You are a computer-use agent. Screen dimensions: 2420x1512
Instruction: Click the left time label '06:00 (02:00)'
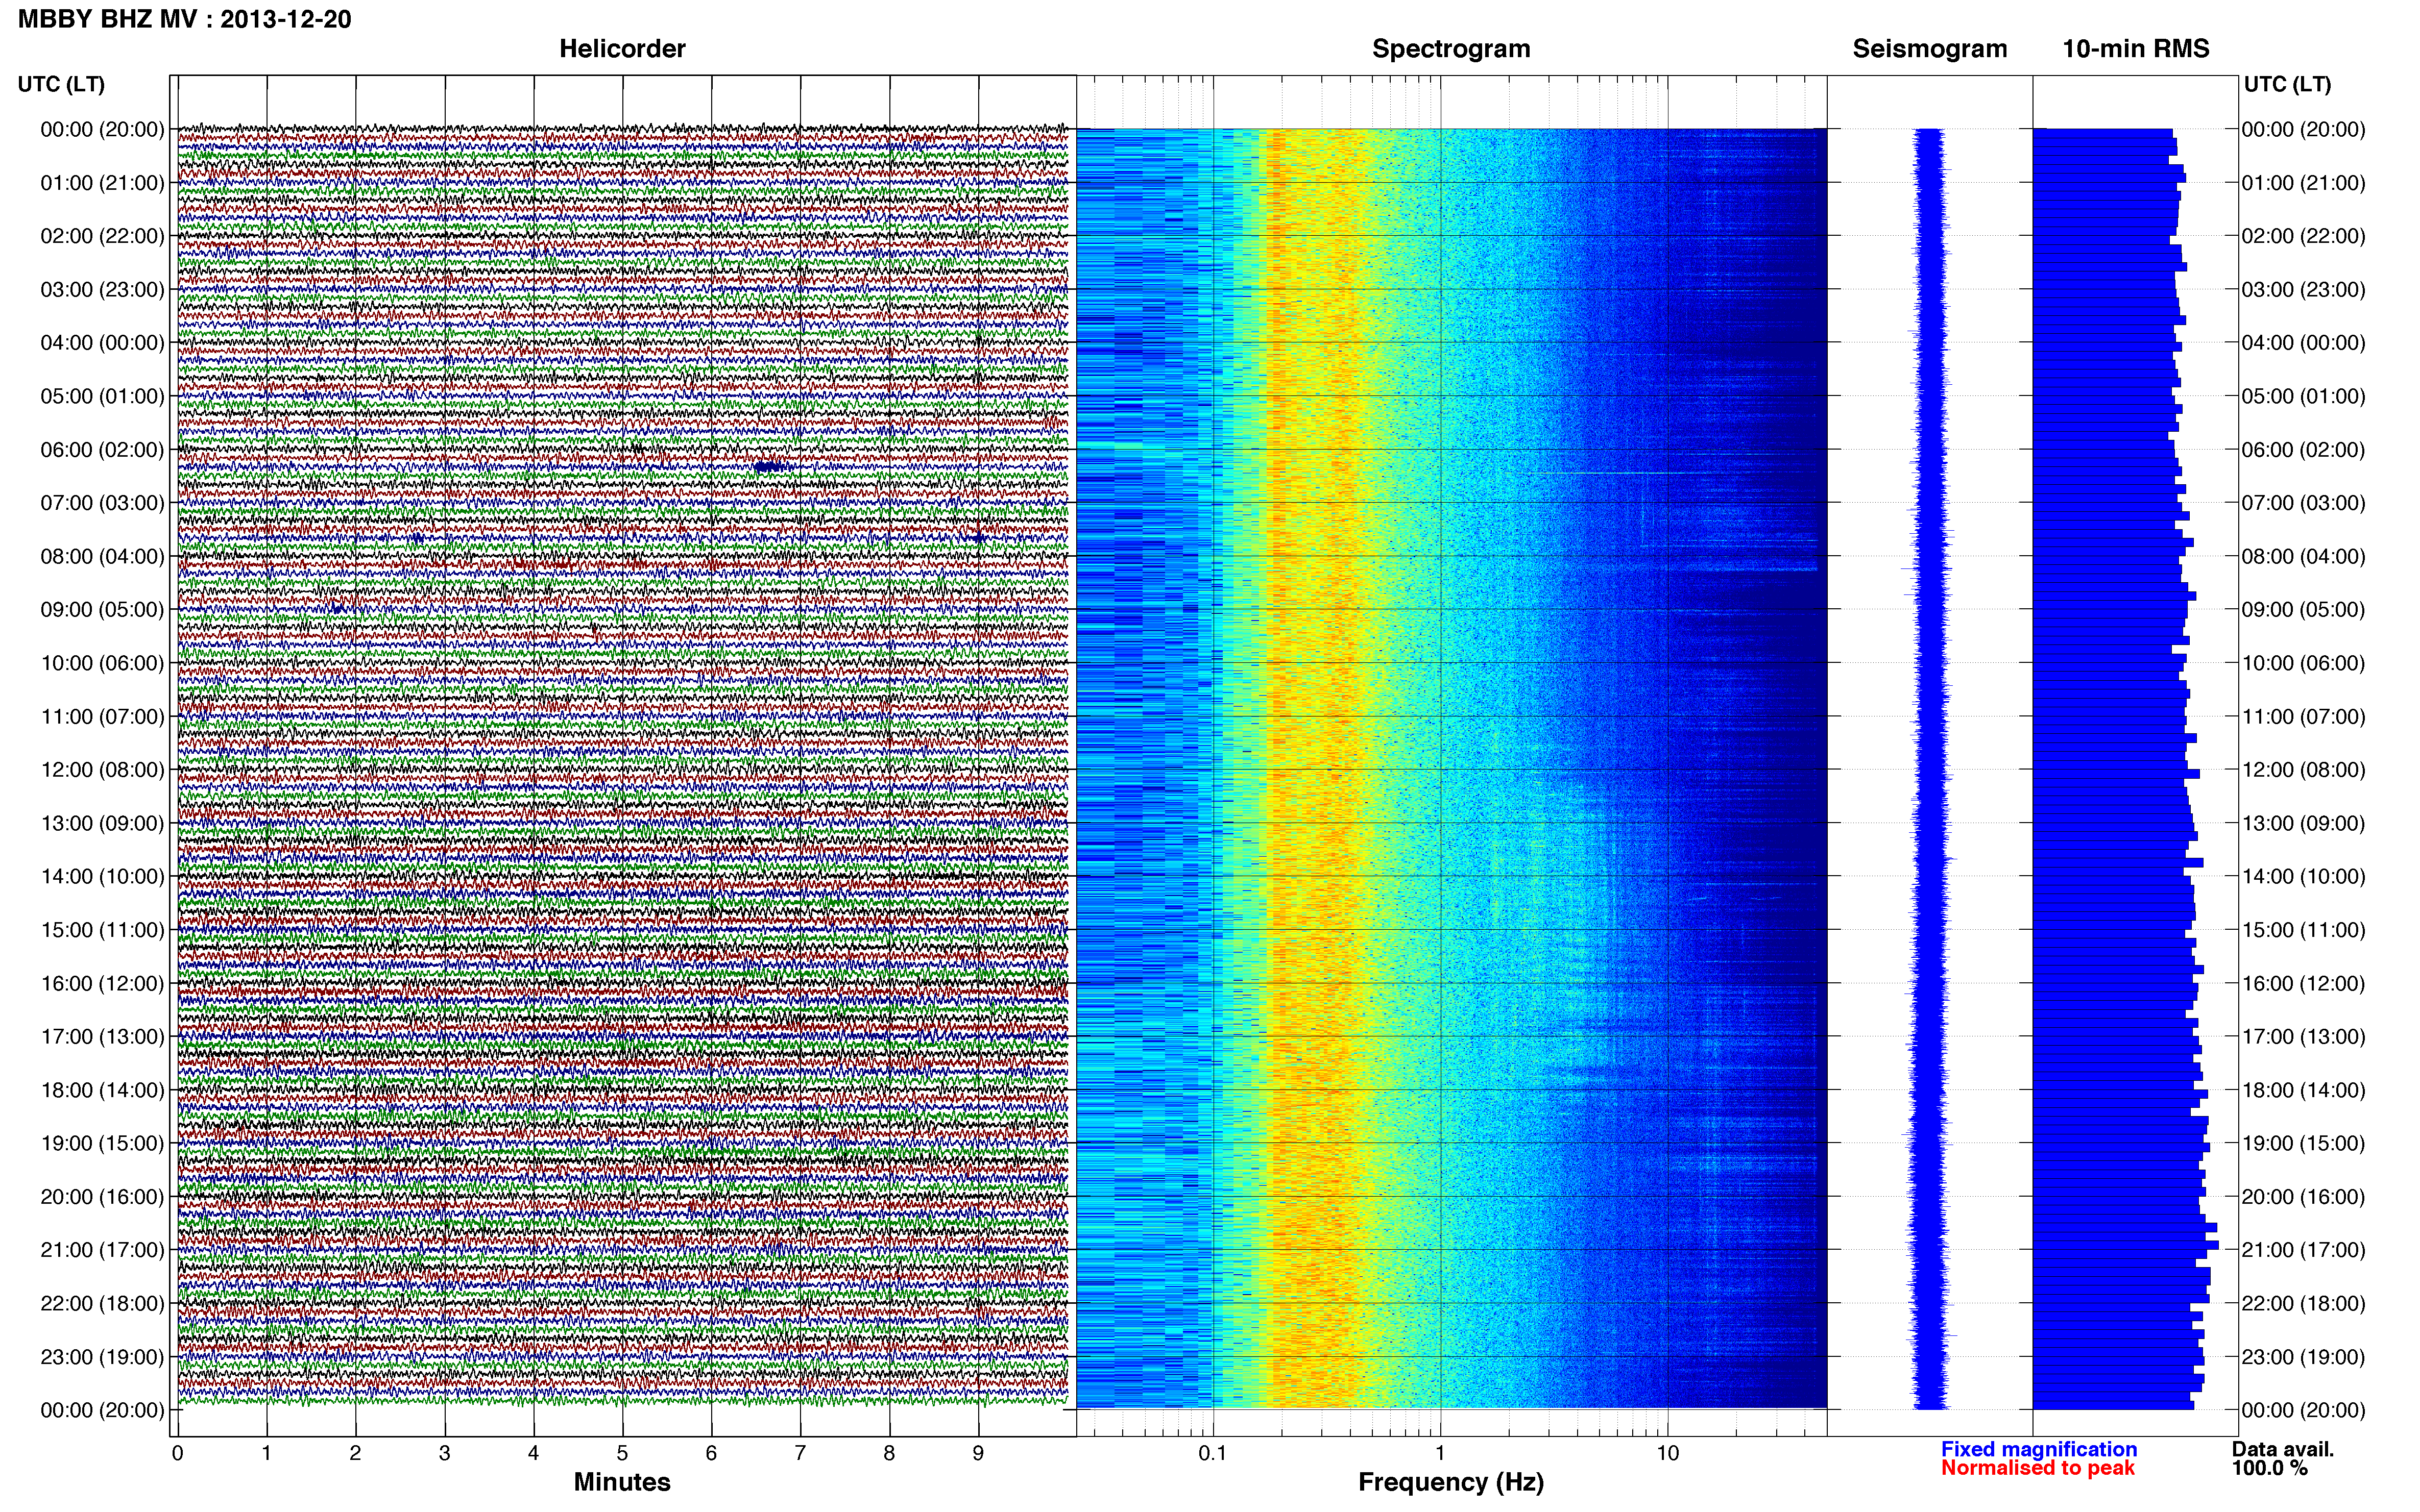click(102, 450)
